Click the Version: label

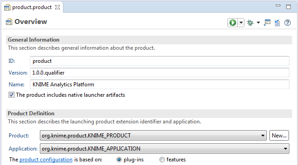point(18,73)
